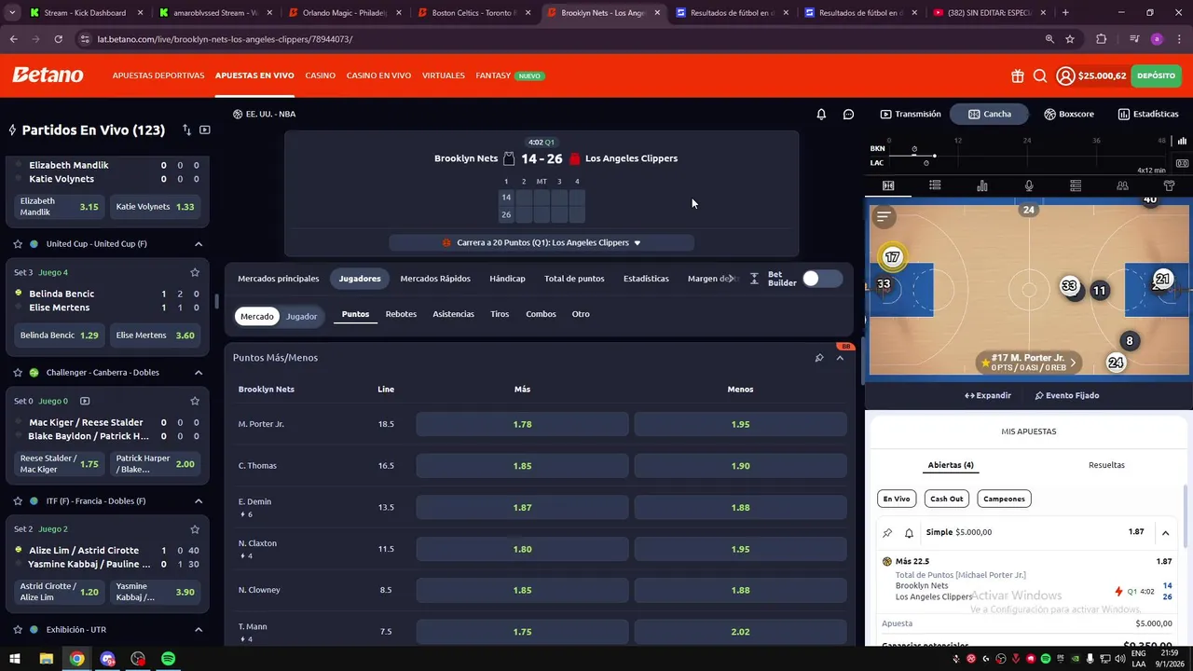Open the Transmisión view
Image resolution: width=1193 pixels, height=671 pixels.
coord(910,114)
